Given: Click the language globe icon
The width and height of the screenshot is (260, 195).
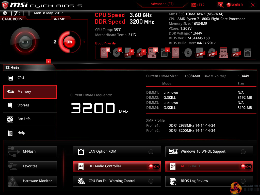Looking at the screenshot, I should pos(229,5).
